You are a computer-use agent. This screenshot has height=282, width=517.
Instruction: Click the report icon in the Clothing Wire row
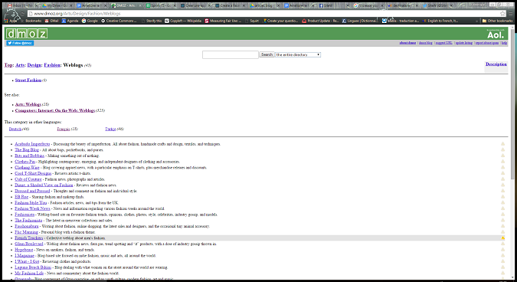click(502, 167)
